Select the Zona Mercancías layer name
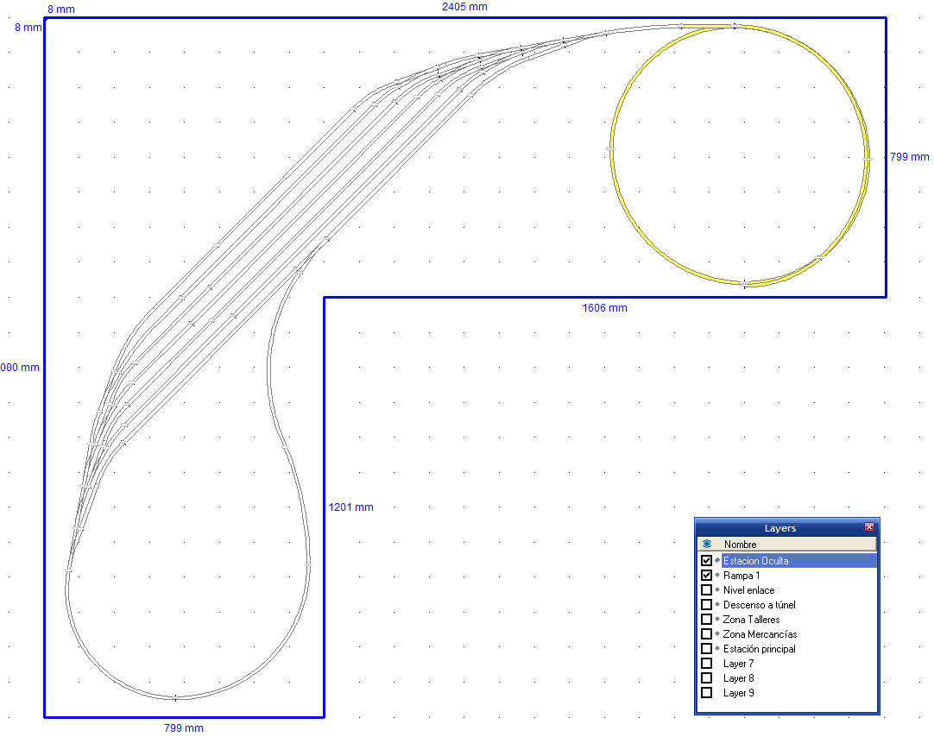934x737 pixels. click(x=760, y=634)
